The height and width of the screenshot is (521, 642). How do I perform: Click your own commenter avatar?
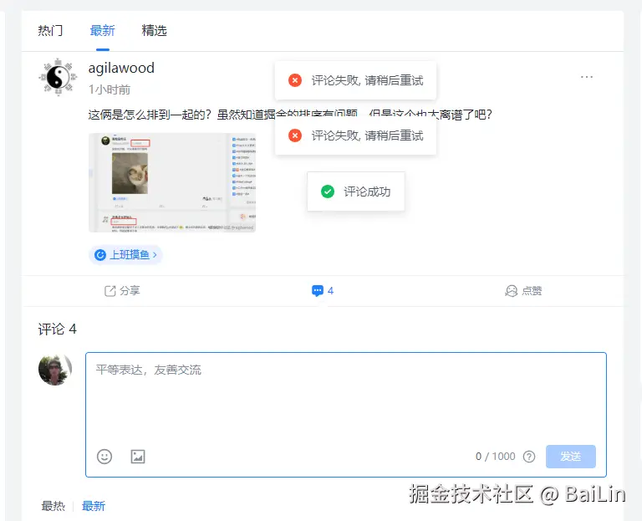[55, 369]
